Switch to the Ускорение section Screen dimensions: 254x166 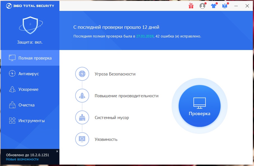coord(30,89)
